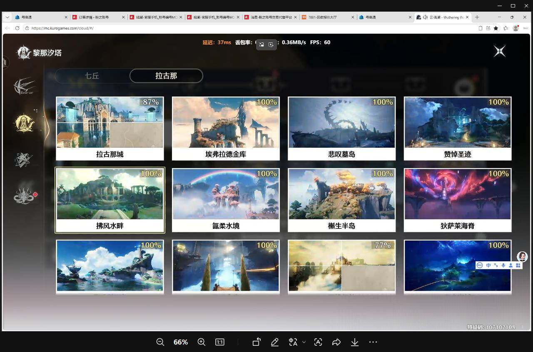Image resolution: width=533 pixels, height=352 pixels.
Task: Rotate the image in viewer toolbar
Action: pos(257,342)
